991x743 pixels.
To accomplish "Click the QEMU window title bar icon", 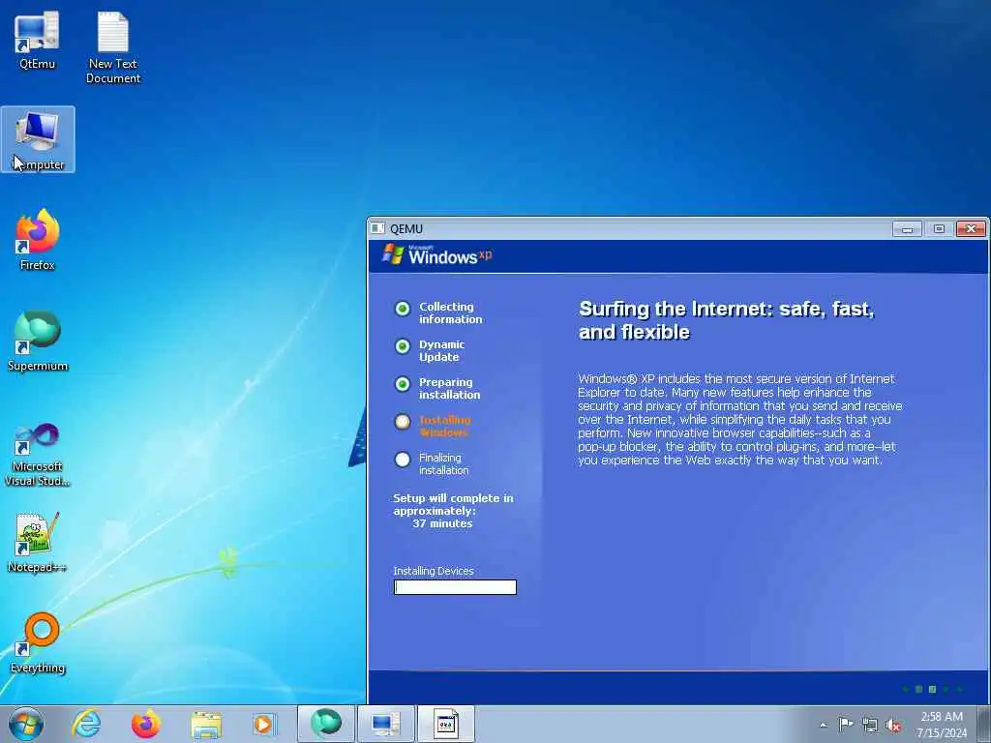I will [378, 228].
